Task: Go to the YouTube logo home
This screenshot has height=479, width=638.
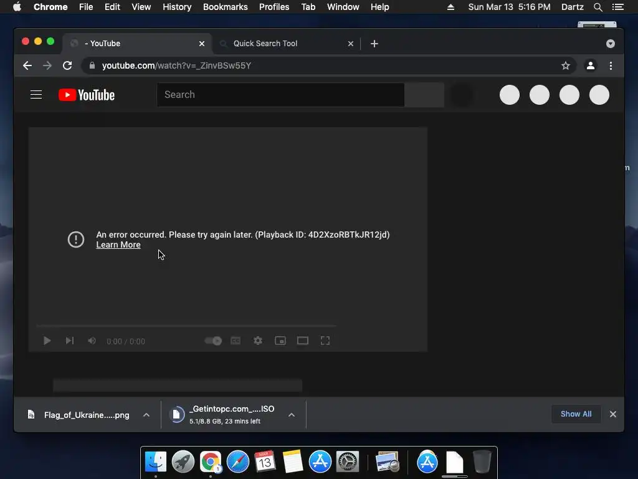Action: [x=87, y=95]
